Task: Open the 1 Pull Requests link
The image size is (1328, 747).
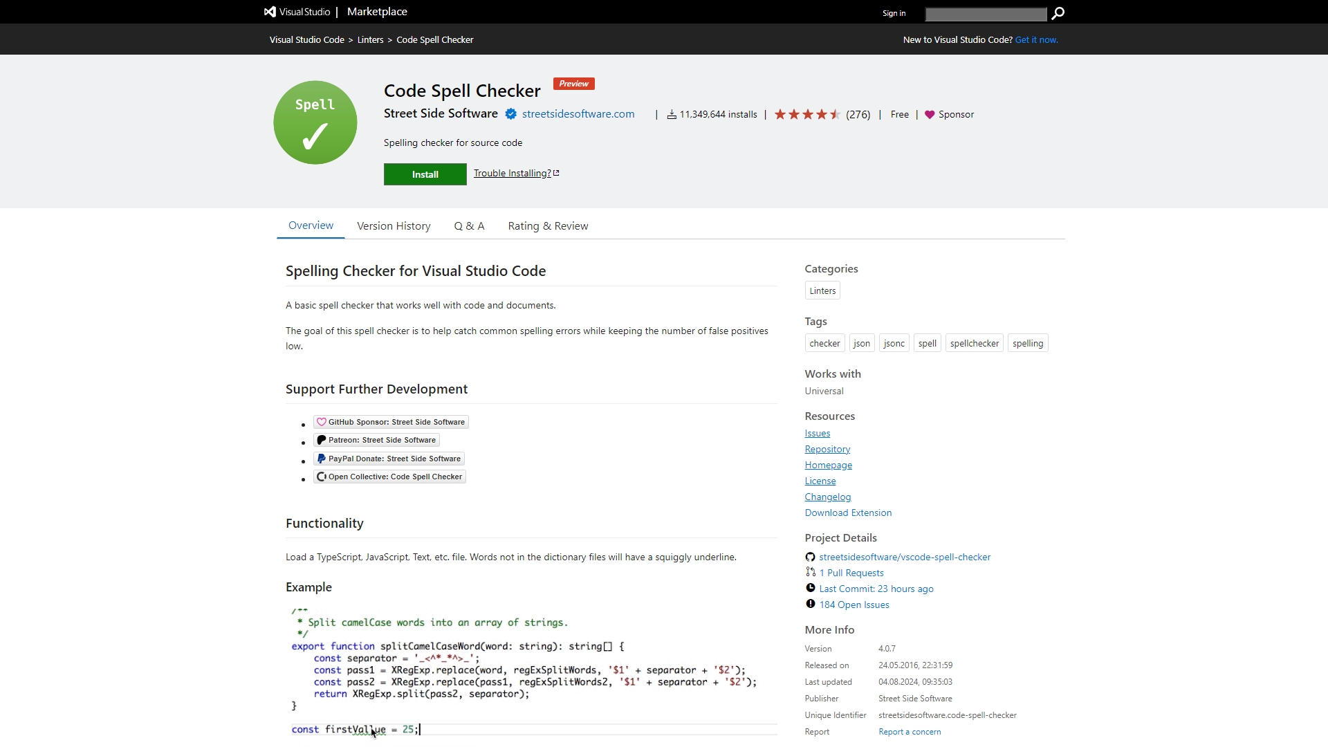Action: coord(851,573)
